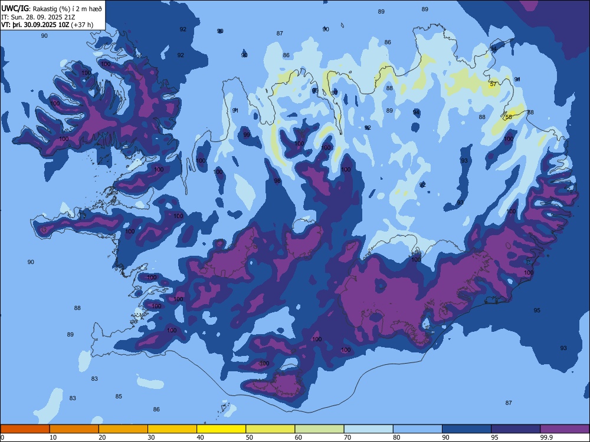Click the dark orange 0–10 legend swatch
This screenshot has width=590, height=442.
click(25, 429)
